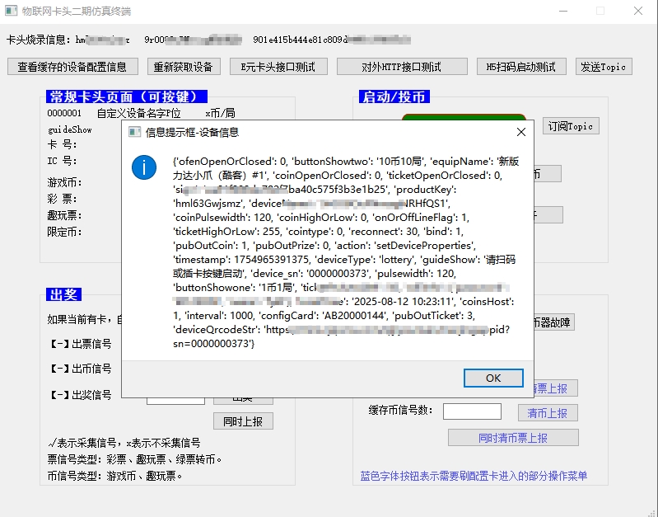The height and width of the screenshot is (517, 658).
Task: Click the main window close button
Action: 638,11
